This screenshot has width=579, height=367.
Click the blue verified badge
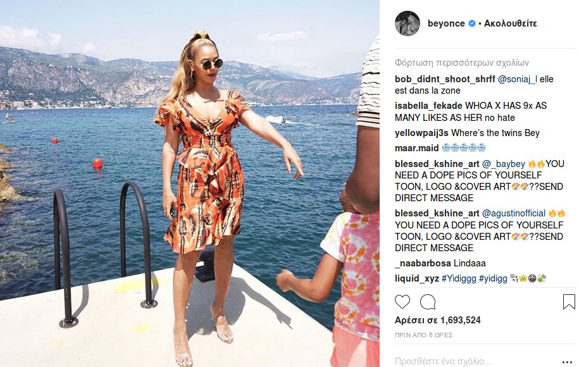point(471,23)
